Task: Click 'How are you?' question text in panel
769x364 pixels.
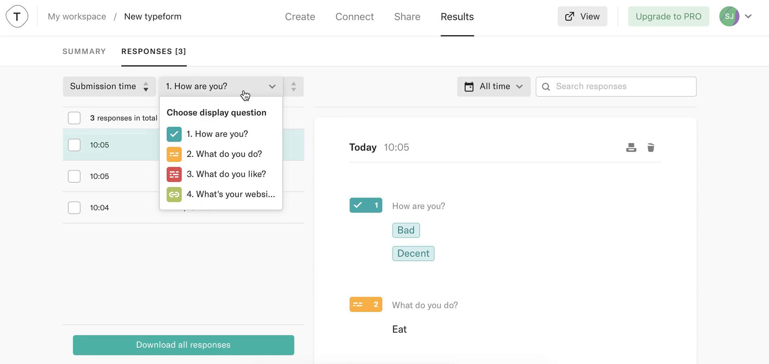Action: coord(419,206)
